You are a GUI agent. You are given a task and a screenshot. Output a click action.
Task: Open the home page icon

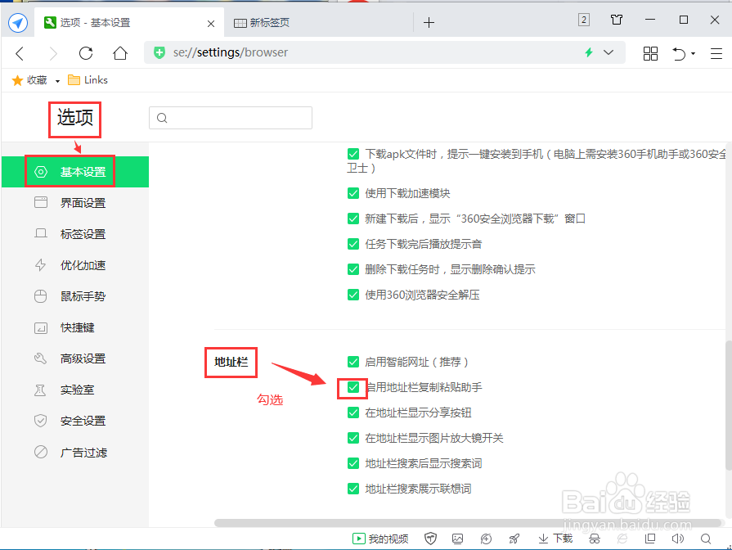[120, 53]
